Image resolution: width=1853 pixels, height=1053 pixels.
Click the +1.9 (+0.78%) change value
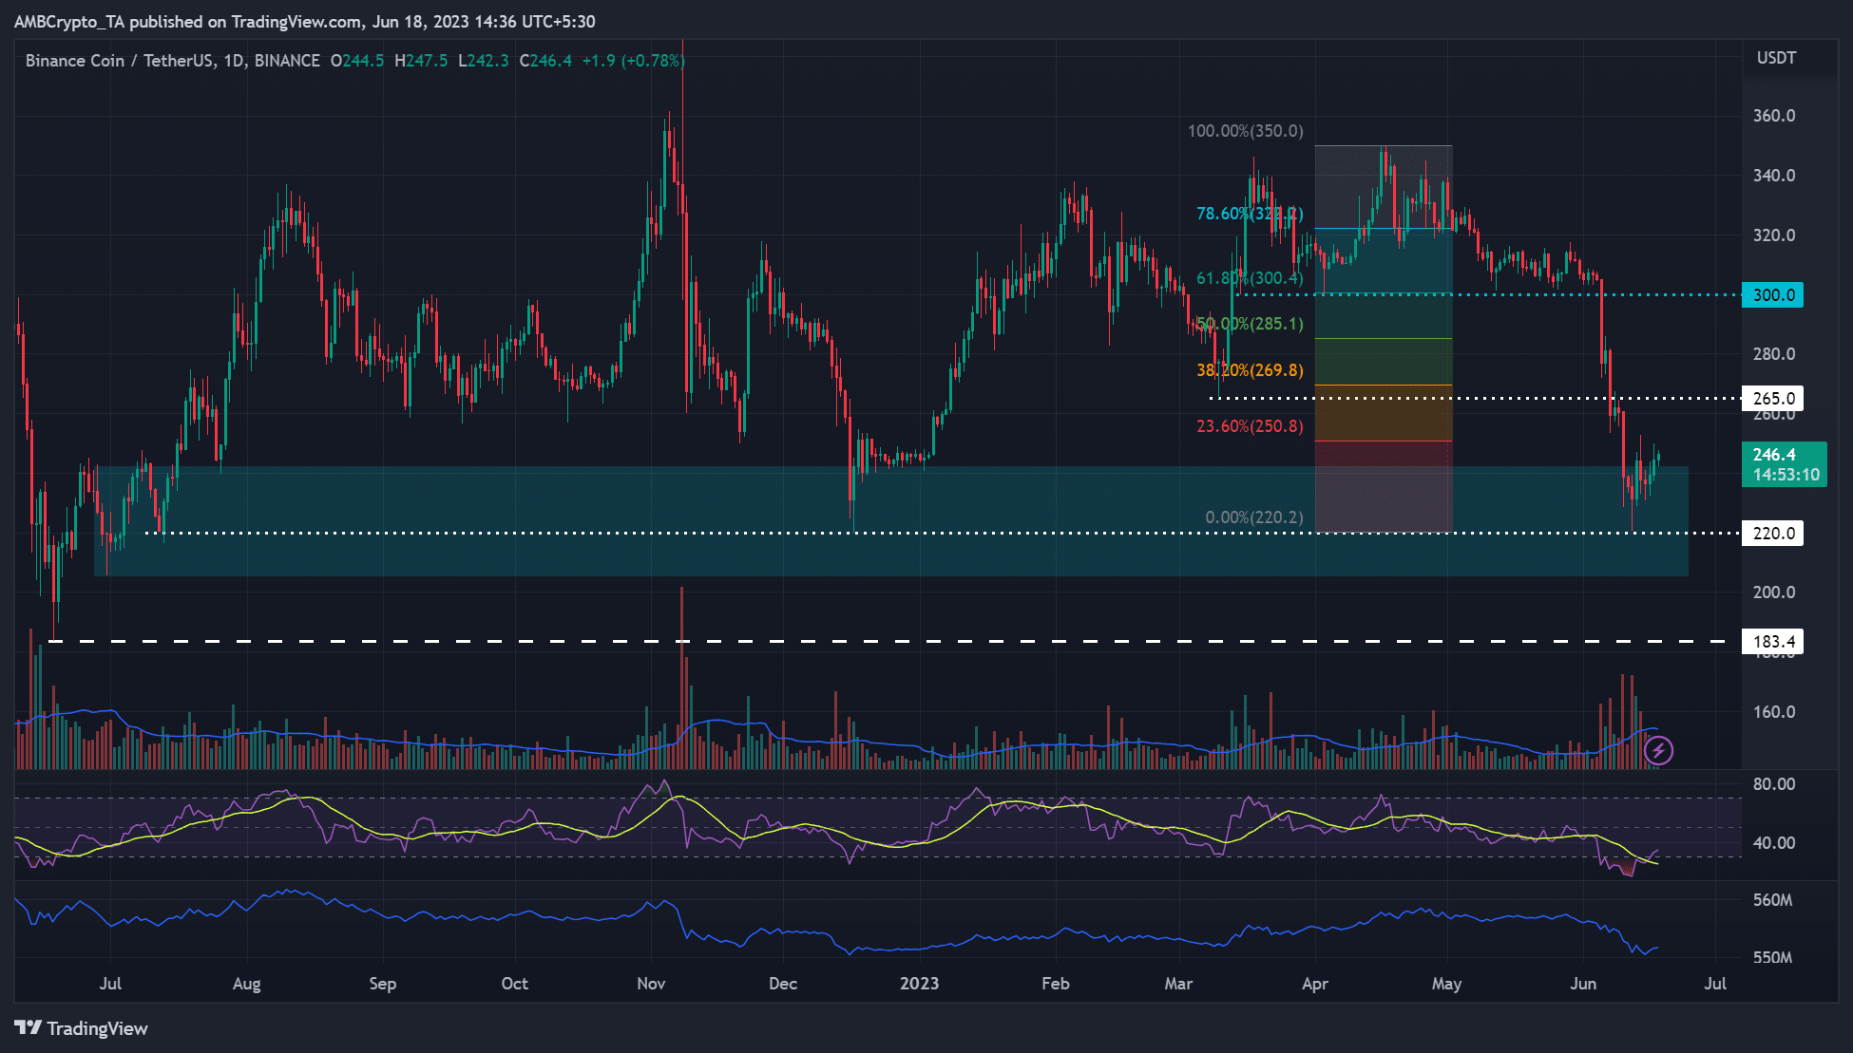click(633, 61)
